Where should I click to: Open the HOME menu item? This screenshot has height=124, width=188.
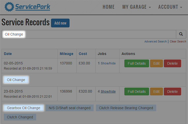(x=109, y=7)
